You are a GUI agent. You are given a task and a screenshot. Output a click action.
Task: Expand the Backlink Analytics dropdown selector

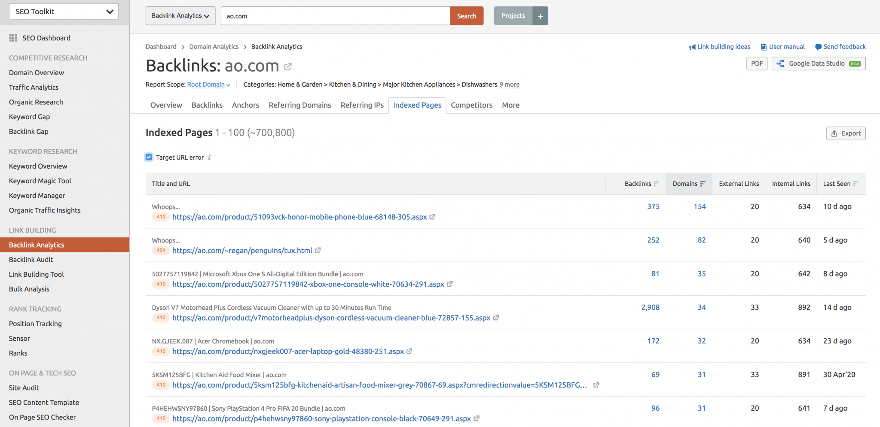click(x=180, y=16)
